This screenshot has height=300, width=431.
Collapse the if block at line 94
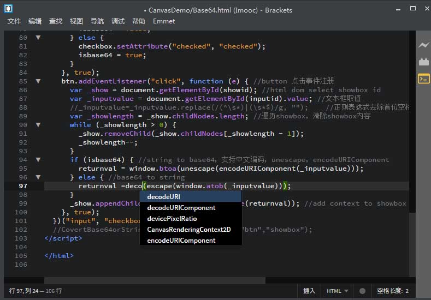point(38,160)
